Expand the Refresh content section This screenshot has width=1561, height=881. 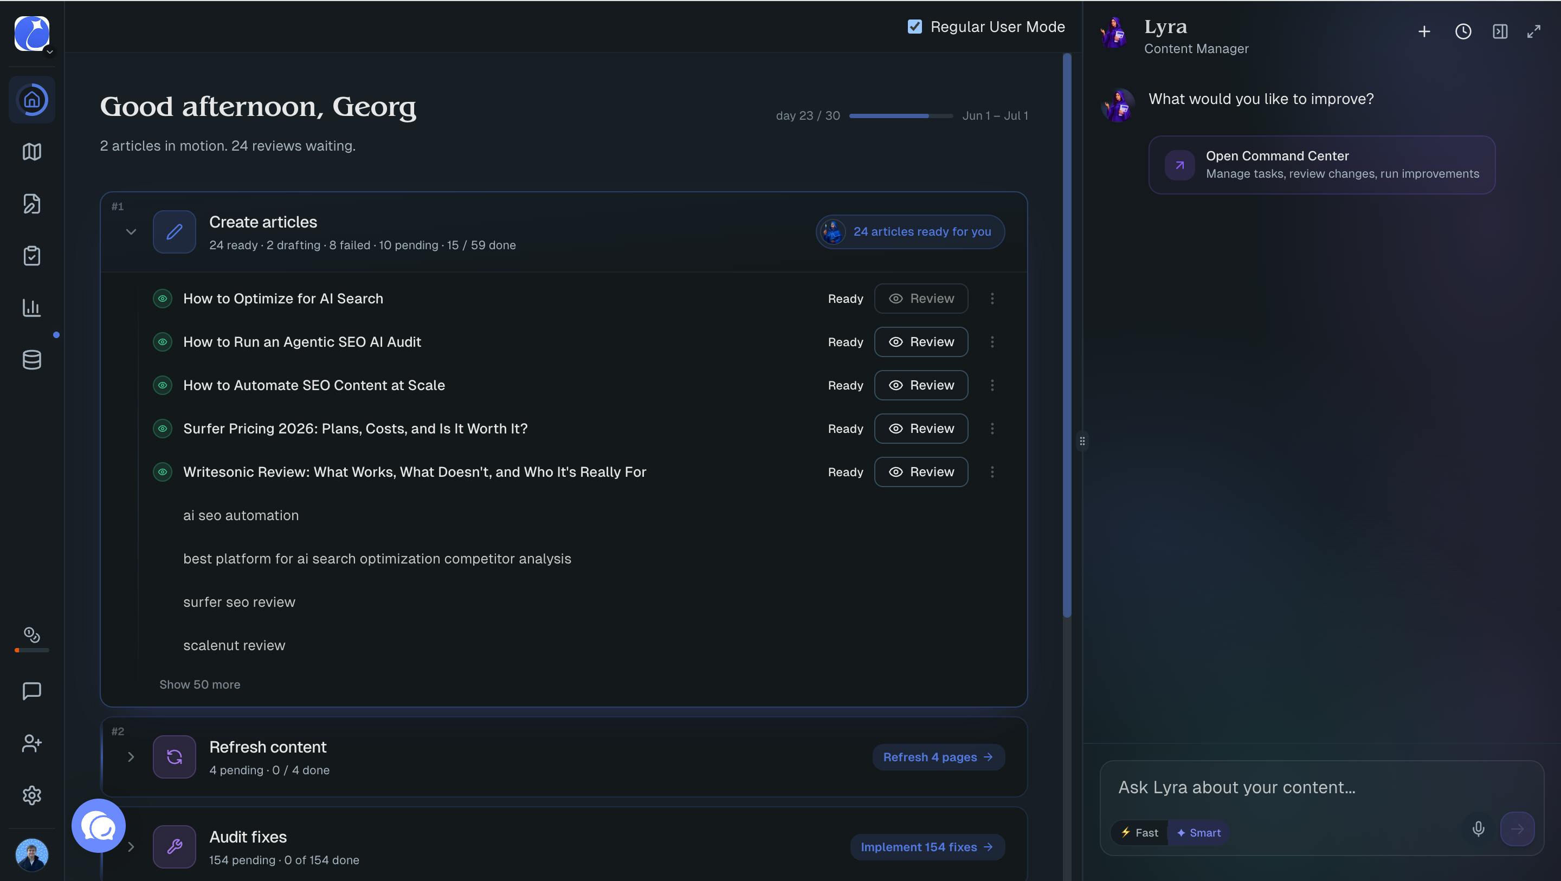point(131,757)
